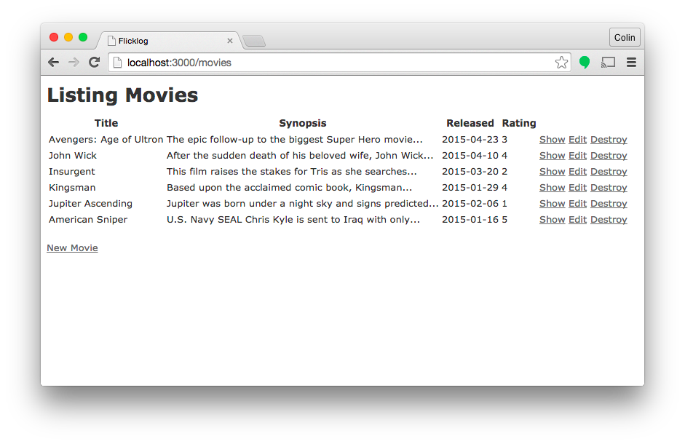685x444 pixels.
Task: Click the synopsis starting 'U.S. Navy SEAL'
Action: [293, 219]
